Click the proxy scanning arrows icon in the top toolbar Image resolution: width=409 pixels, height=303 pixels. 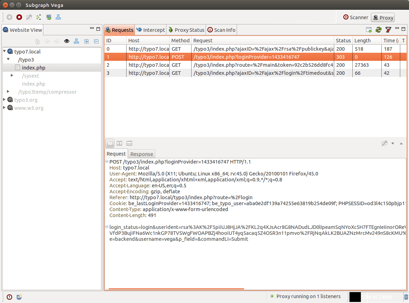point(38,17)
